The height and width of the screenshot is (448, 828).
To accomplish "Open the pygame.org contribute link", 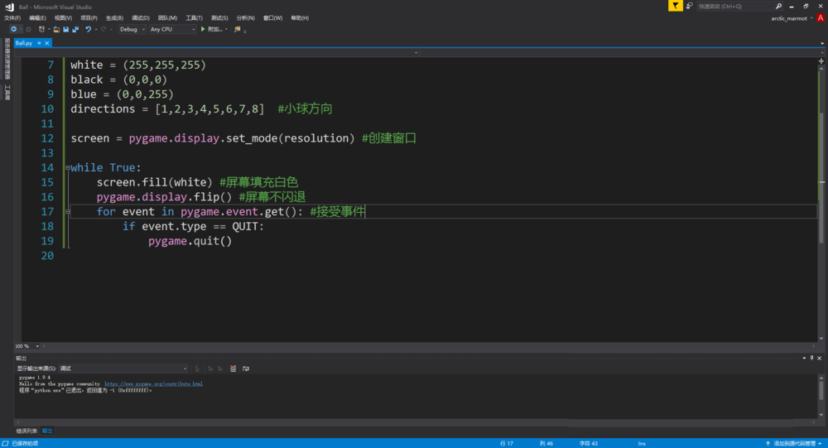I will tap(154, 384).
